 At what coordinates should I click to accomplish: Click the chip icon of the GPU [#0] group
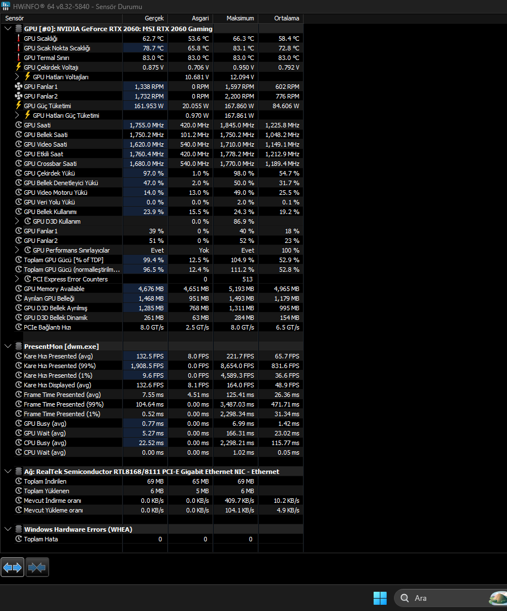(x=18, y=28)
